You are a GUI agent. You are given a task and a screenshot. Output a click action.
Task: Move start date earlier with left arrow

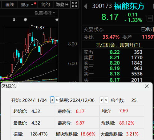[x=52, y=100]
